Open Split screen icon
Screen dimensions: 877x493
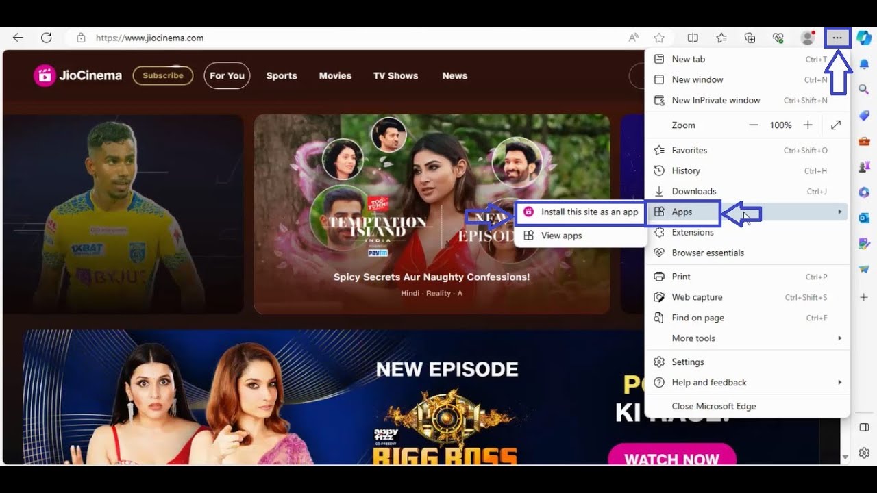(693, 38)
